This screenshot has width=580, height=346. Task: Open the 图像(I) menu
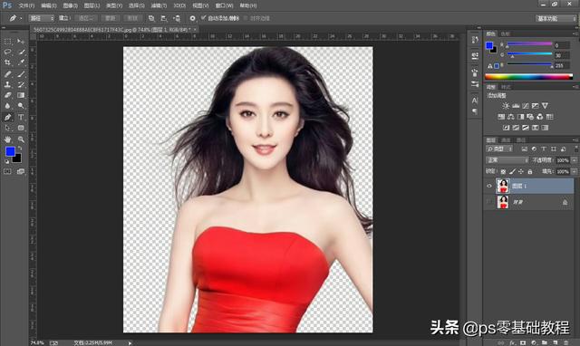pyautogui.click(x=70, y=5)
